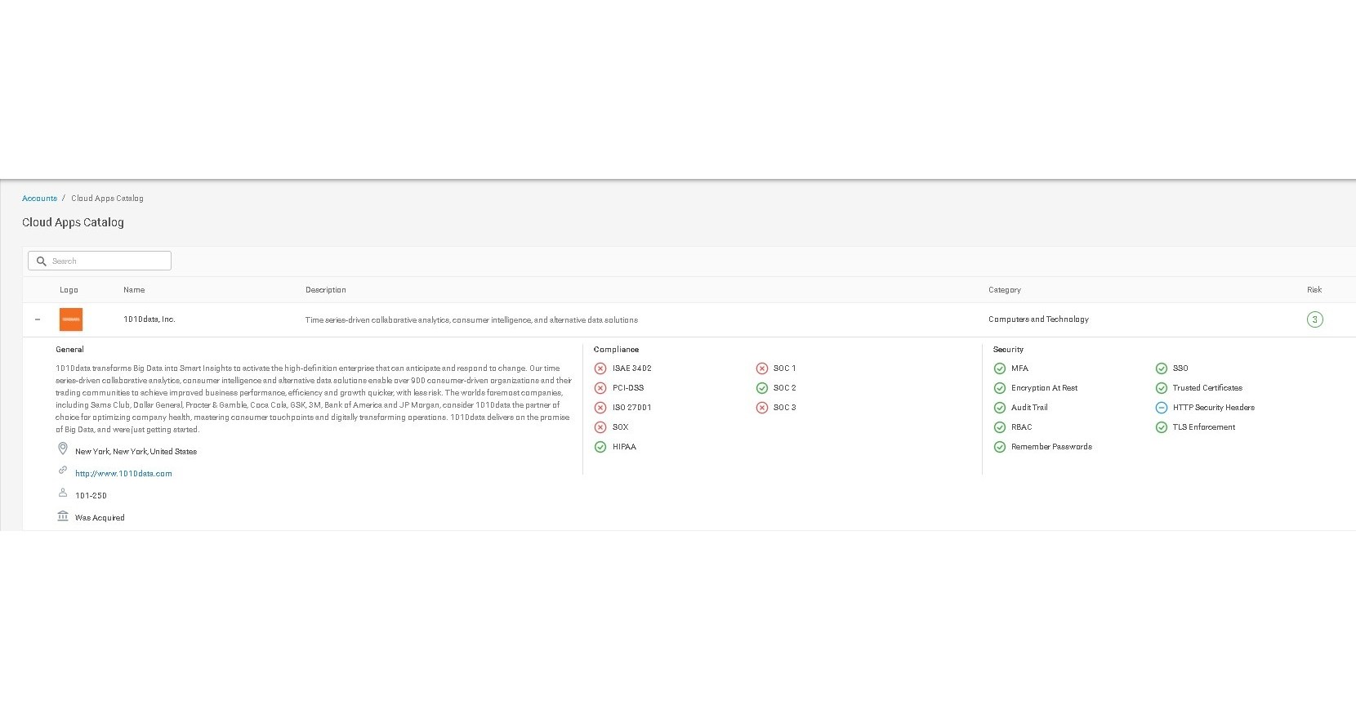Click the SOX red X icon

(x=600, y=427)
